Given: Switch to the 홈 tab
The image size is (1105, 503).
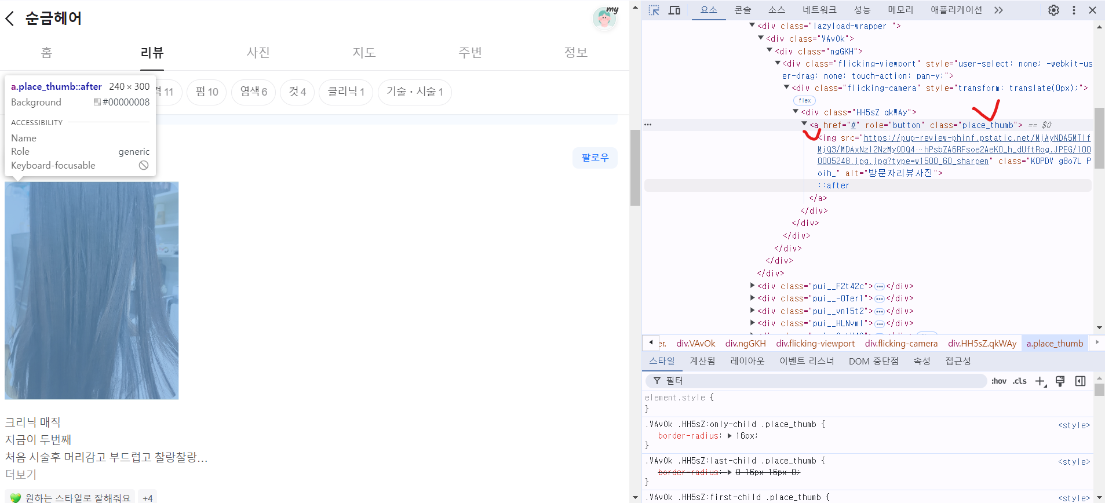Looking at the screenshot, I should click(47, 53).
